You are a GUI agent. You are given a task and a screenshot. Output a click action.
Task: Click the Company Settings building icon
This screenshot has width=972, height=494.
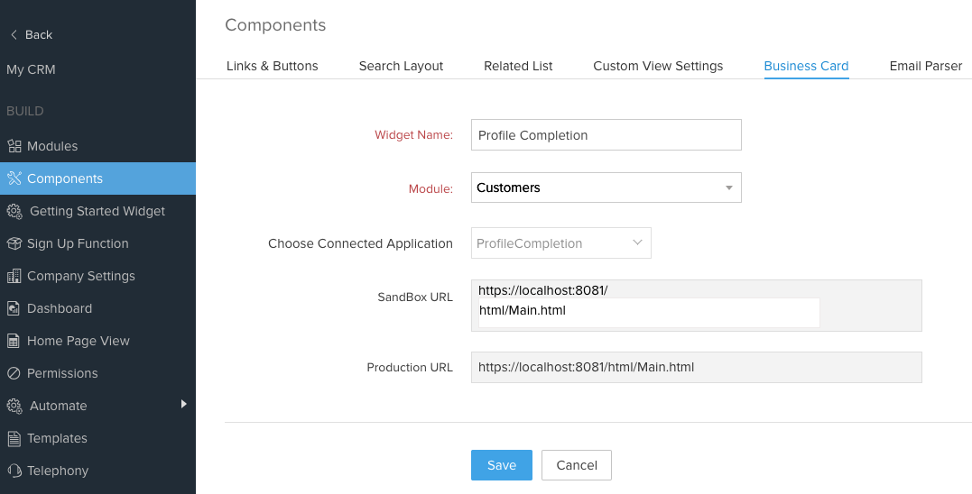(14, 276)
